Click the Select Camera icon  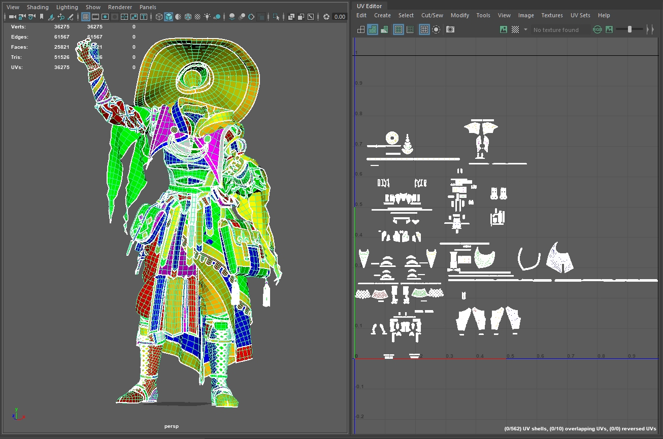[x=12, y=17]
